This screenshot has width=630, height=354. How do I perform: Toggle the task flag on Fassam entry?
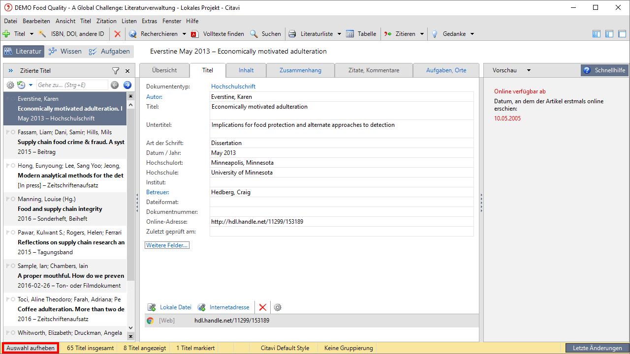(7, 132)
